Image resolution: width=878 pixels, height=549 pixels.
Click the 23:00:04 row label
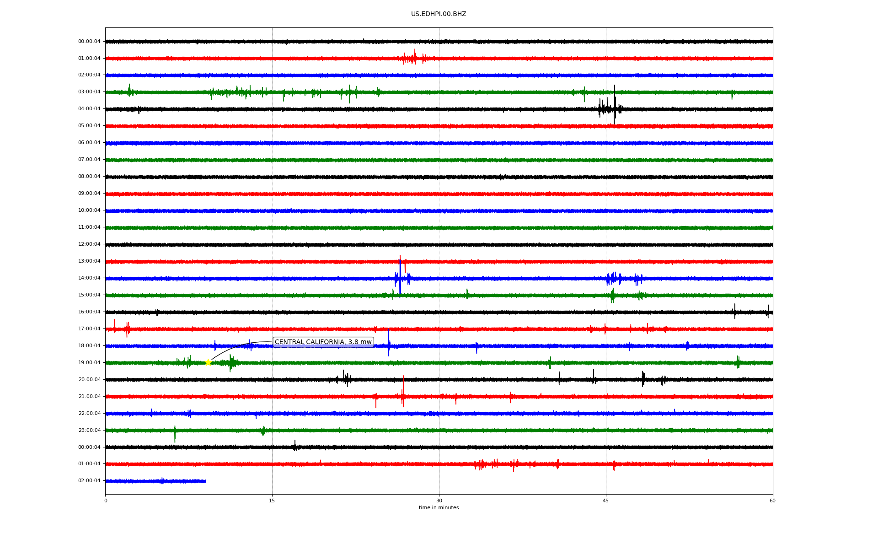pos(89,431)
